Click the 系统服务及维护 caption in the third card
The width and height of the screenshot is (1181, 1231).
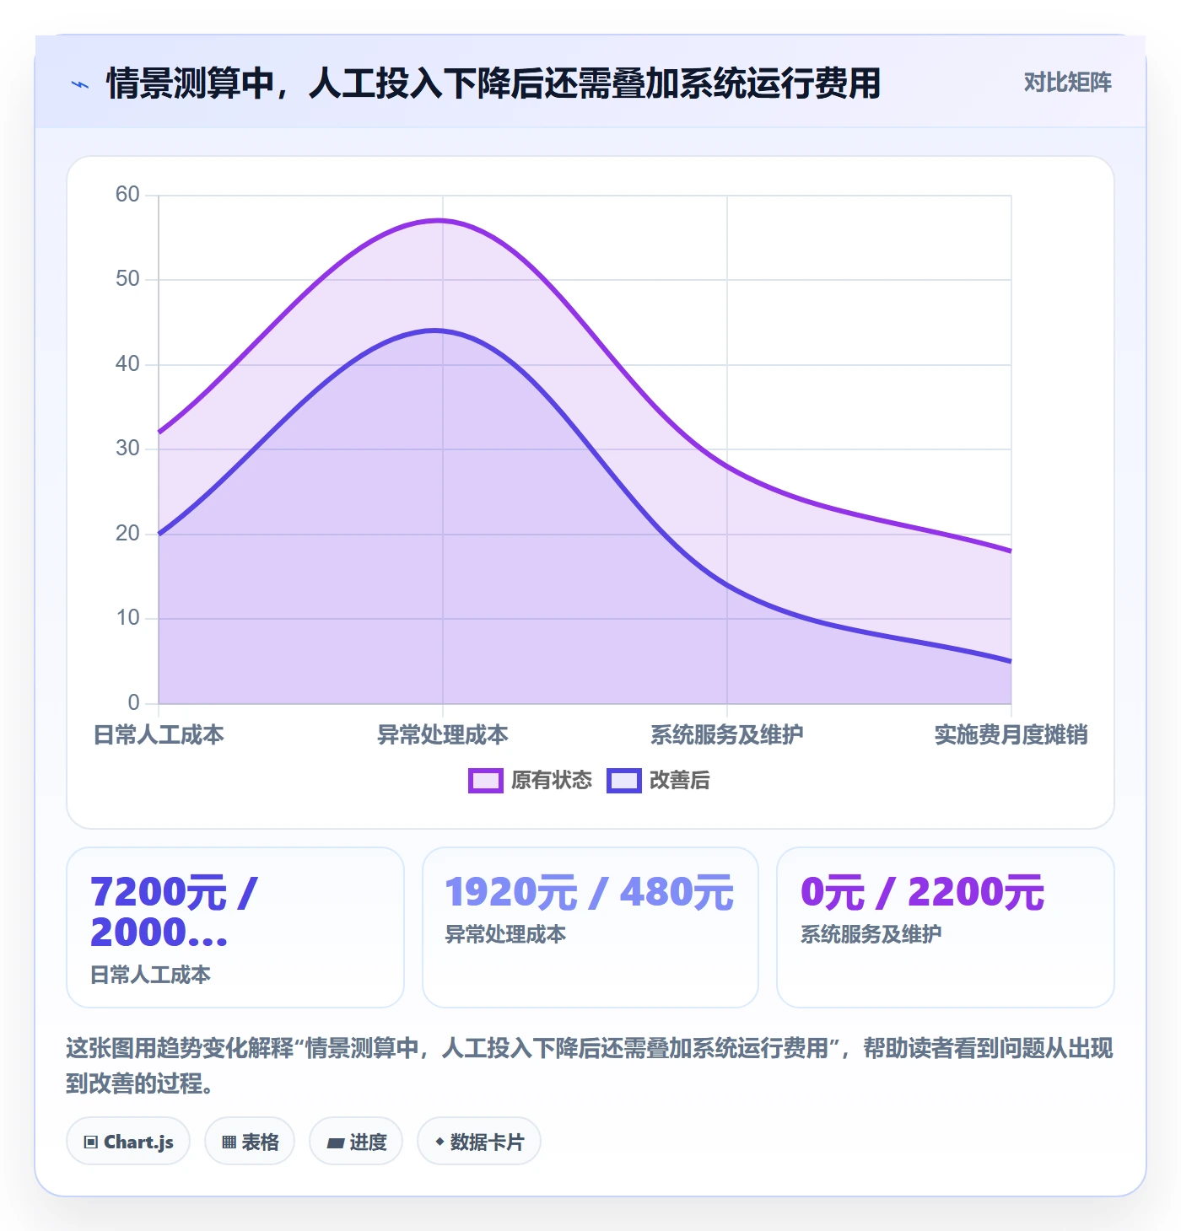pos(871,934)
